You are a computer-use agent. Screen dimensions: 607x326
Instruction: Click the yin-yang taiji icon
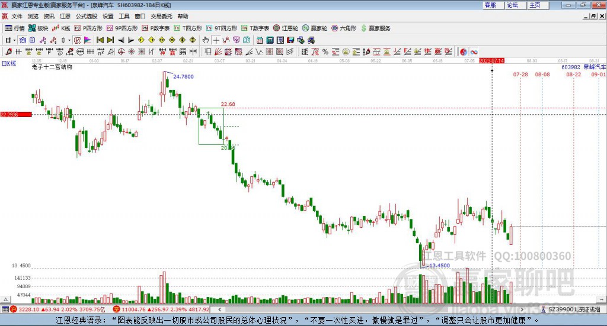point(463,51)
